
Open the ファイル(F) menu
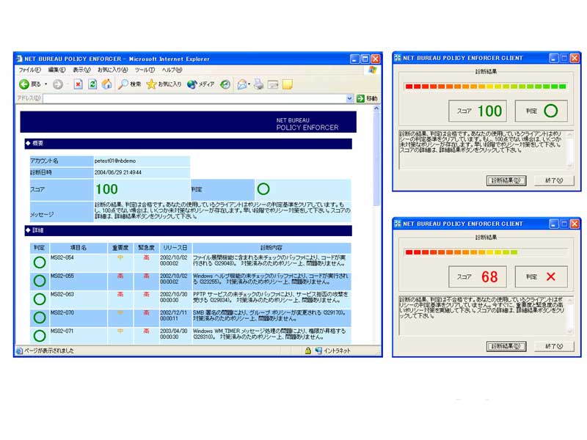click(x=30, y=70)
